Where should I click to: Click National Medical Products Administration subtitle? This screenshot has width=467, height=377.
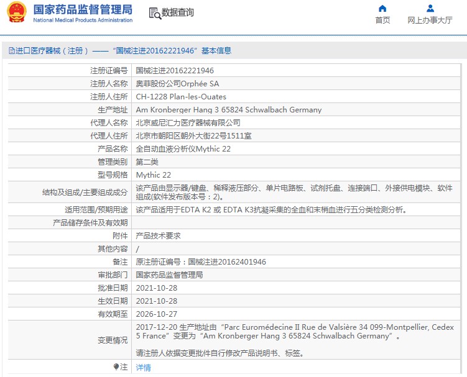click(83, 20)
